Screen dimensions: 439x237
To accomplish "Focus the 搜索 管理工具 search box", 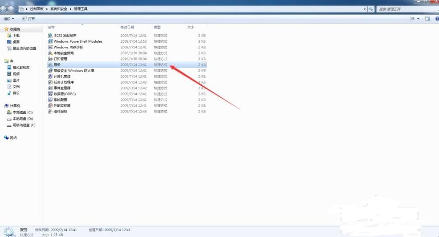I will tap(407, 9).
